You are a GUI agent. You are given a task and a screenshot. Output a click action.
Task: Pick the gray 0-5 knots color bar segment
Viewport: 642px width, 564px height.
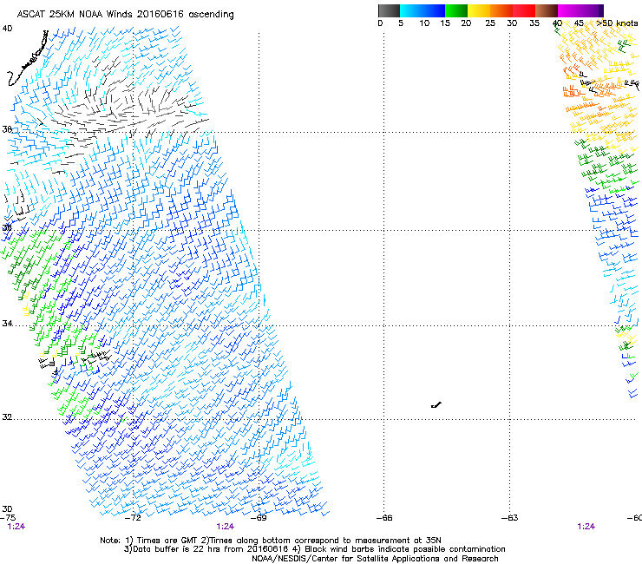[389, 10]
